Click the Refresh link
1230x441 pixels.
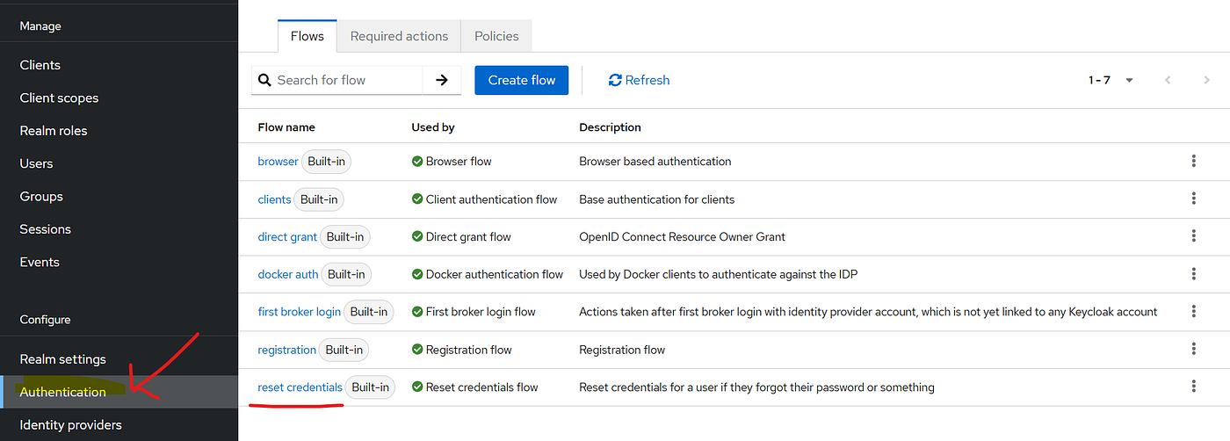(x=639, y=80)
